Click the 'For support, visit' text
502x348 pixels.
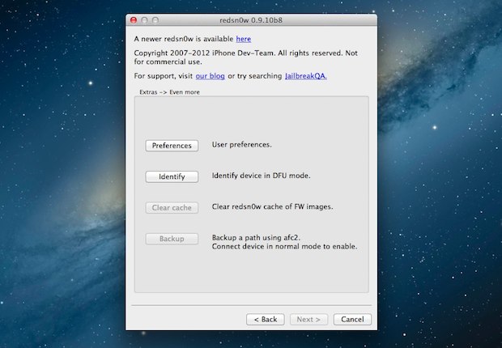(x=164, y=76)
